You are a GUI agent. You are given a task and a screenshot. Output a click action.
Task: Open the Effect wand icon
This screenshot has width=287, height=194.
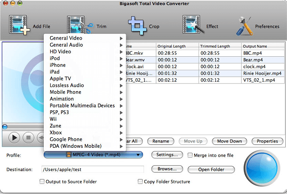point(193,25)
